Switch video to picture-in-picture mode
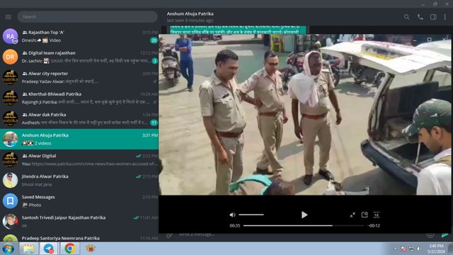This screenshot has width=453, height=255. 365,215
